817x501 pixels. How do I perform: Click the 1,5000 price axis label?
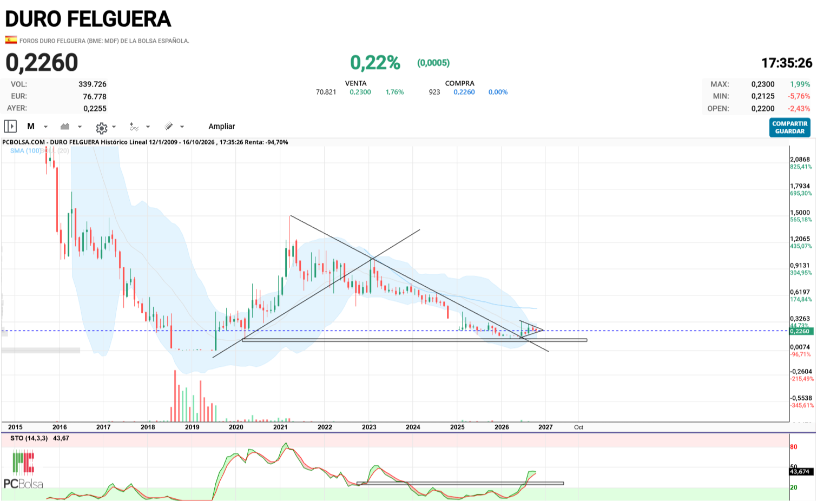tap(800, 213)
